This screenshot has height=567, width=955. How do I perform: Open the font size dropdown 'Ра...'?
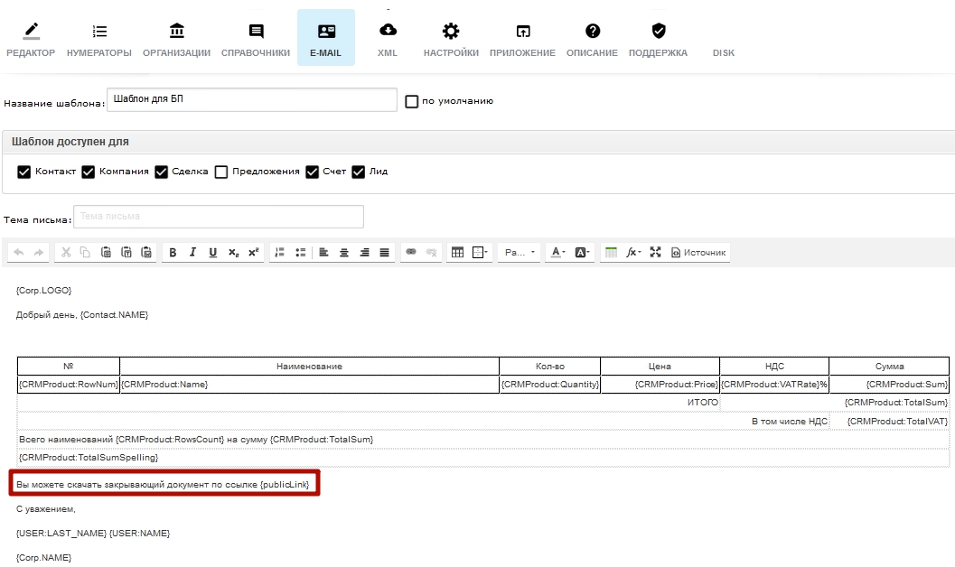(520, 253)
